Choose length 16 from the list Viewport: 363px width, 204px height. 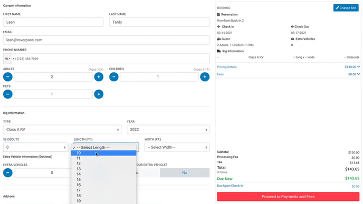(104, 185)
